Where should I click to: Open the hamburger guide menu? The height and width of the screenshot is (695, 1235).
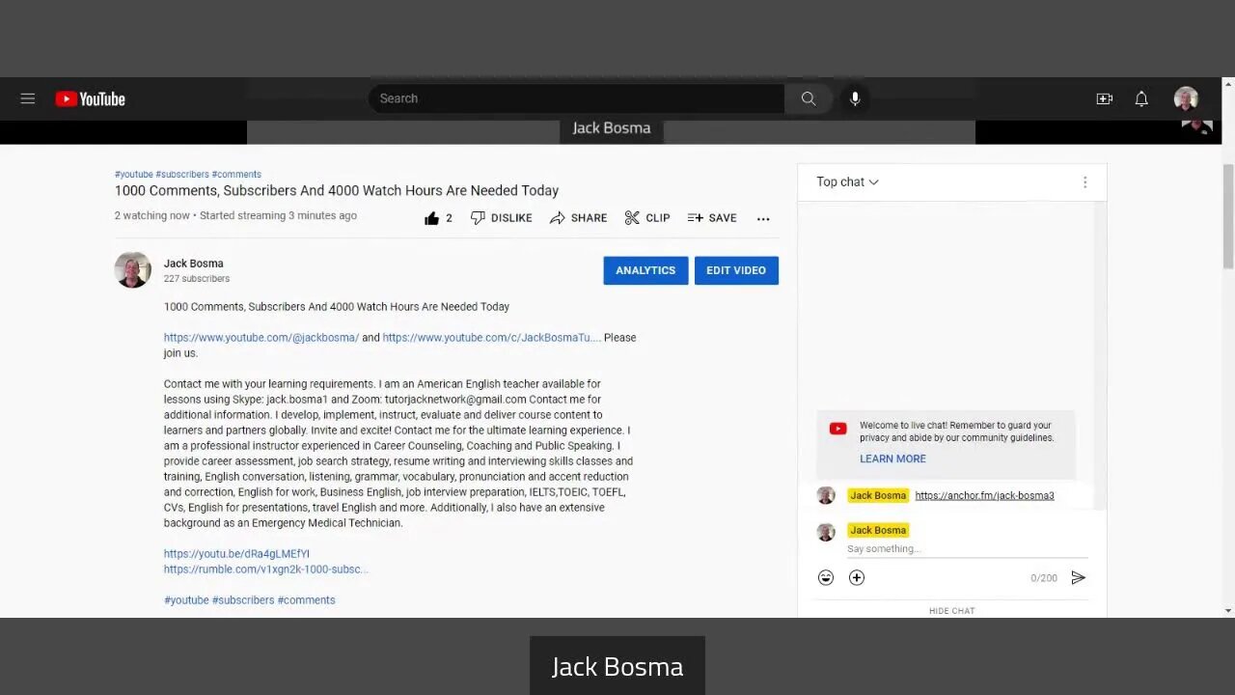(x=28, y=98)
